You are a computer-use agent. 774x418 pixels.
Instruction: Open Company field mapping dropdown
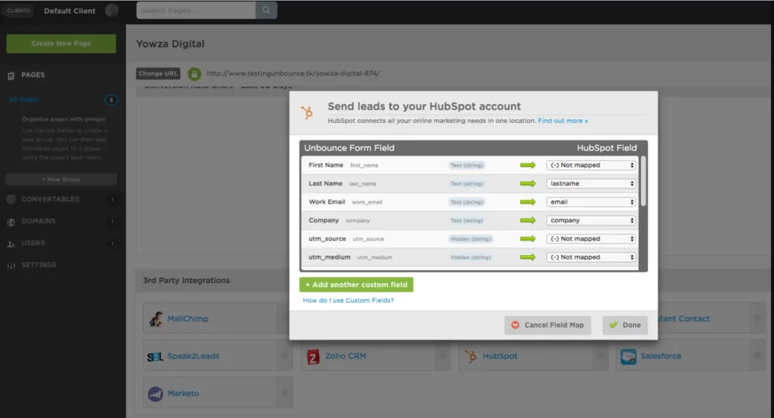(x=591, y=220)
